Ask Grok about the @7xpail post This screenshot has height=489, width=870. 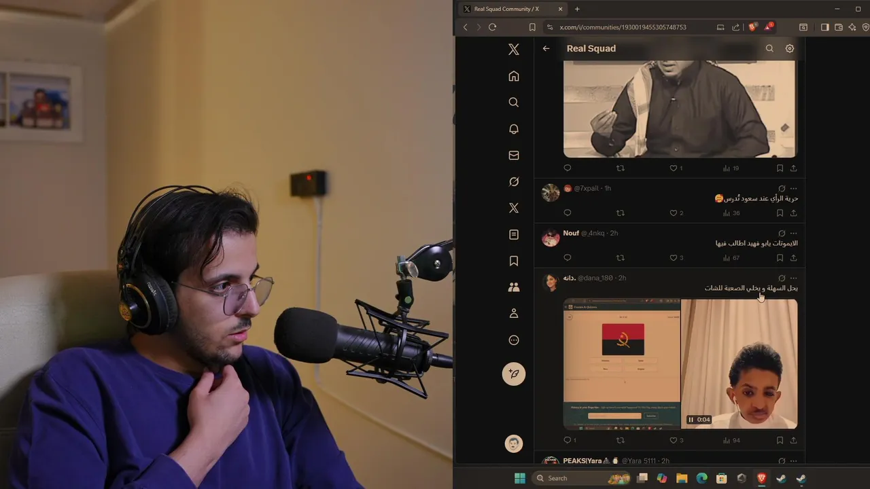(x=782, y=188)
